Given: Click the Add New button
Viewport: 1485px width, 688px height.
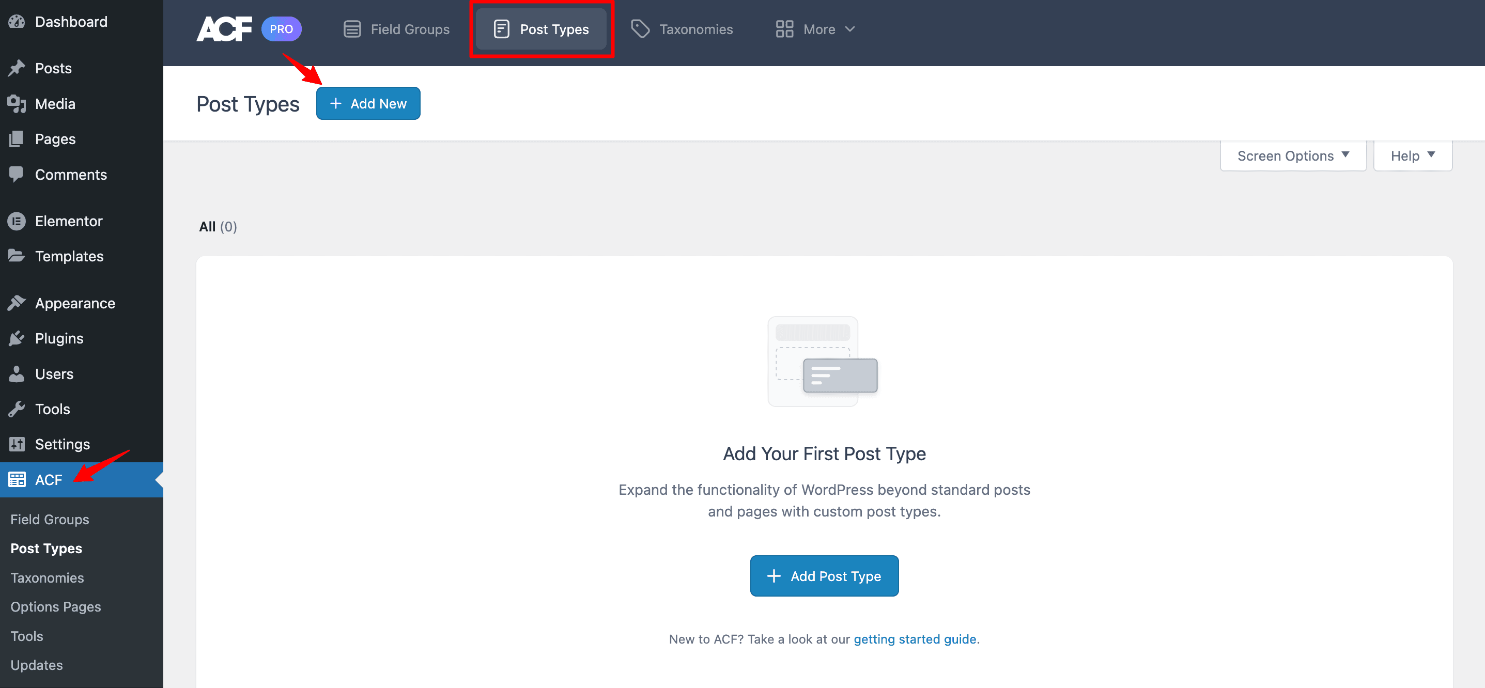Looking at the screenshot, I should pyautogui.click(x=368, y=103).
